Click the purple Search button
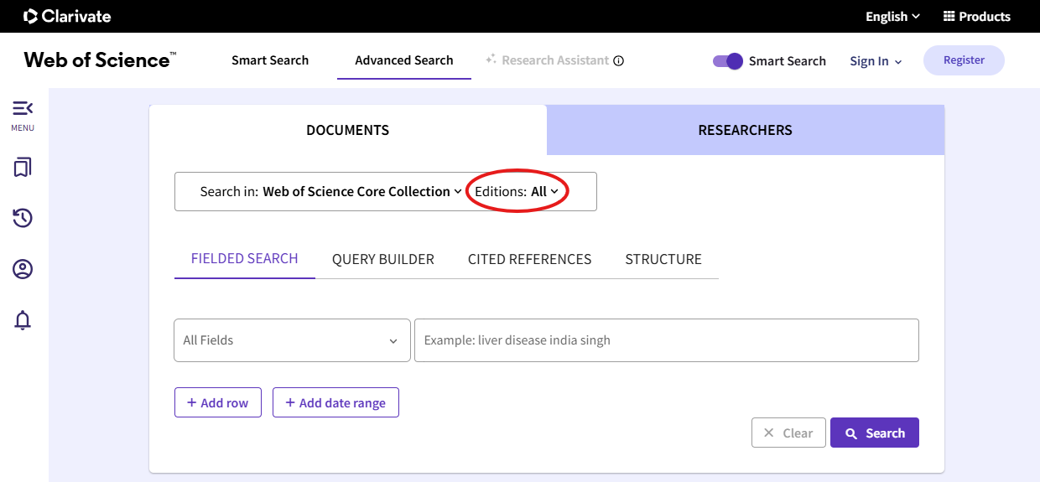 [x=874, y=433]
